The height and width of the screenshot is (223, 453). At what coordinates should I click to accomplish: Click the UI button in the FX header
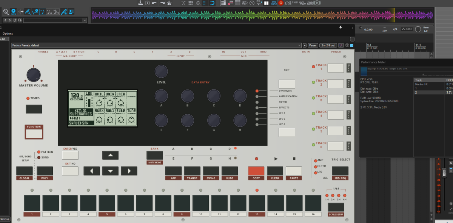click(x=341, y=45)
